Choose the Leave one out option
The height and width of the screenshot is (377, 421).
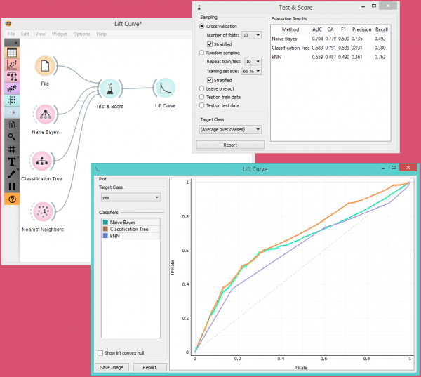[x=203, y=88]
